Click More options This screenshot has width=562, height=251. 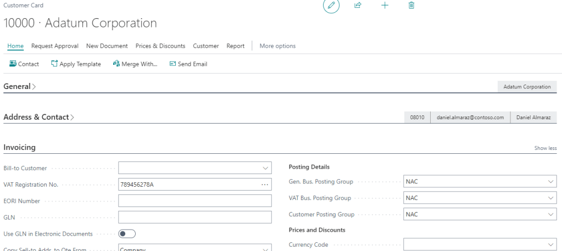277,46
